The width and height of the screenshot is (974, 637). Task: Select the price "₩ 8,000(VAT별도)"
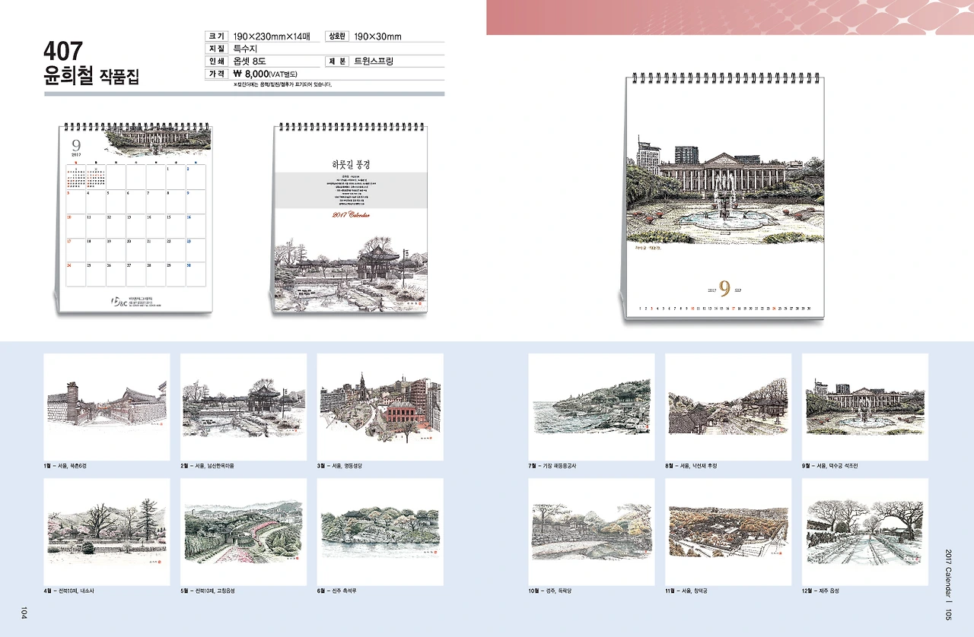pos(265,74)
